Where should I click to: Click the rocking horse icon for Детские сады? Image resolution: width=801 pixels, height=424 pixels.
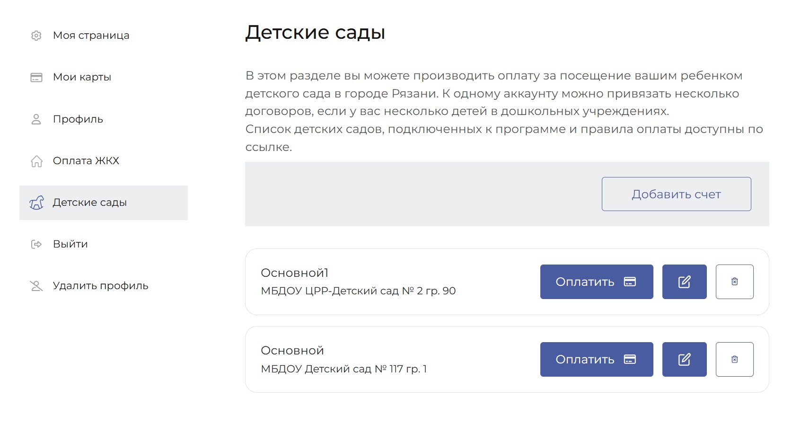36,203
